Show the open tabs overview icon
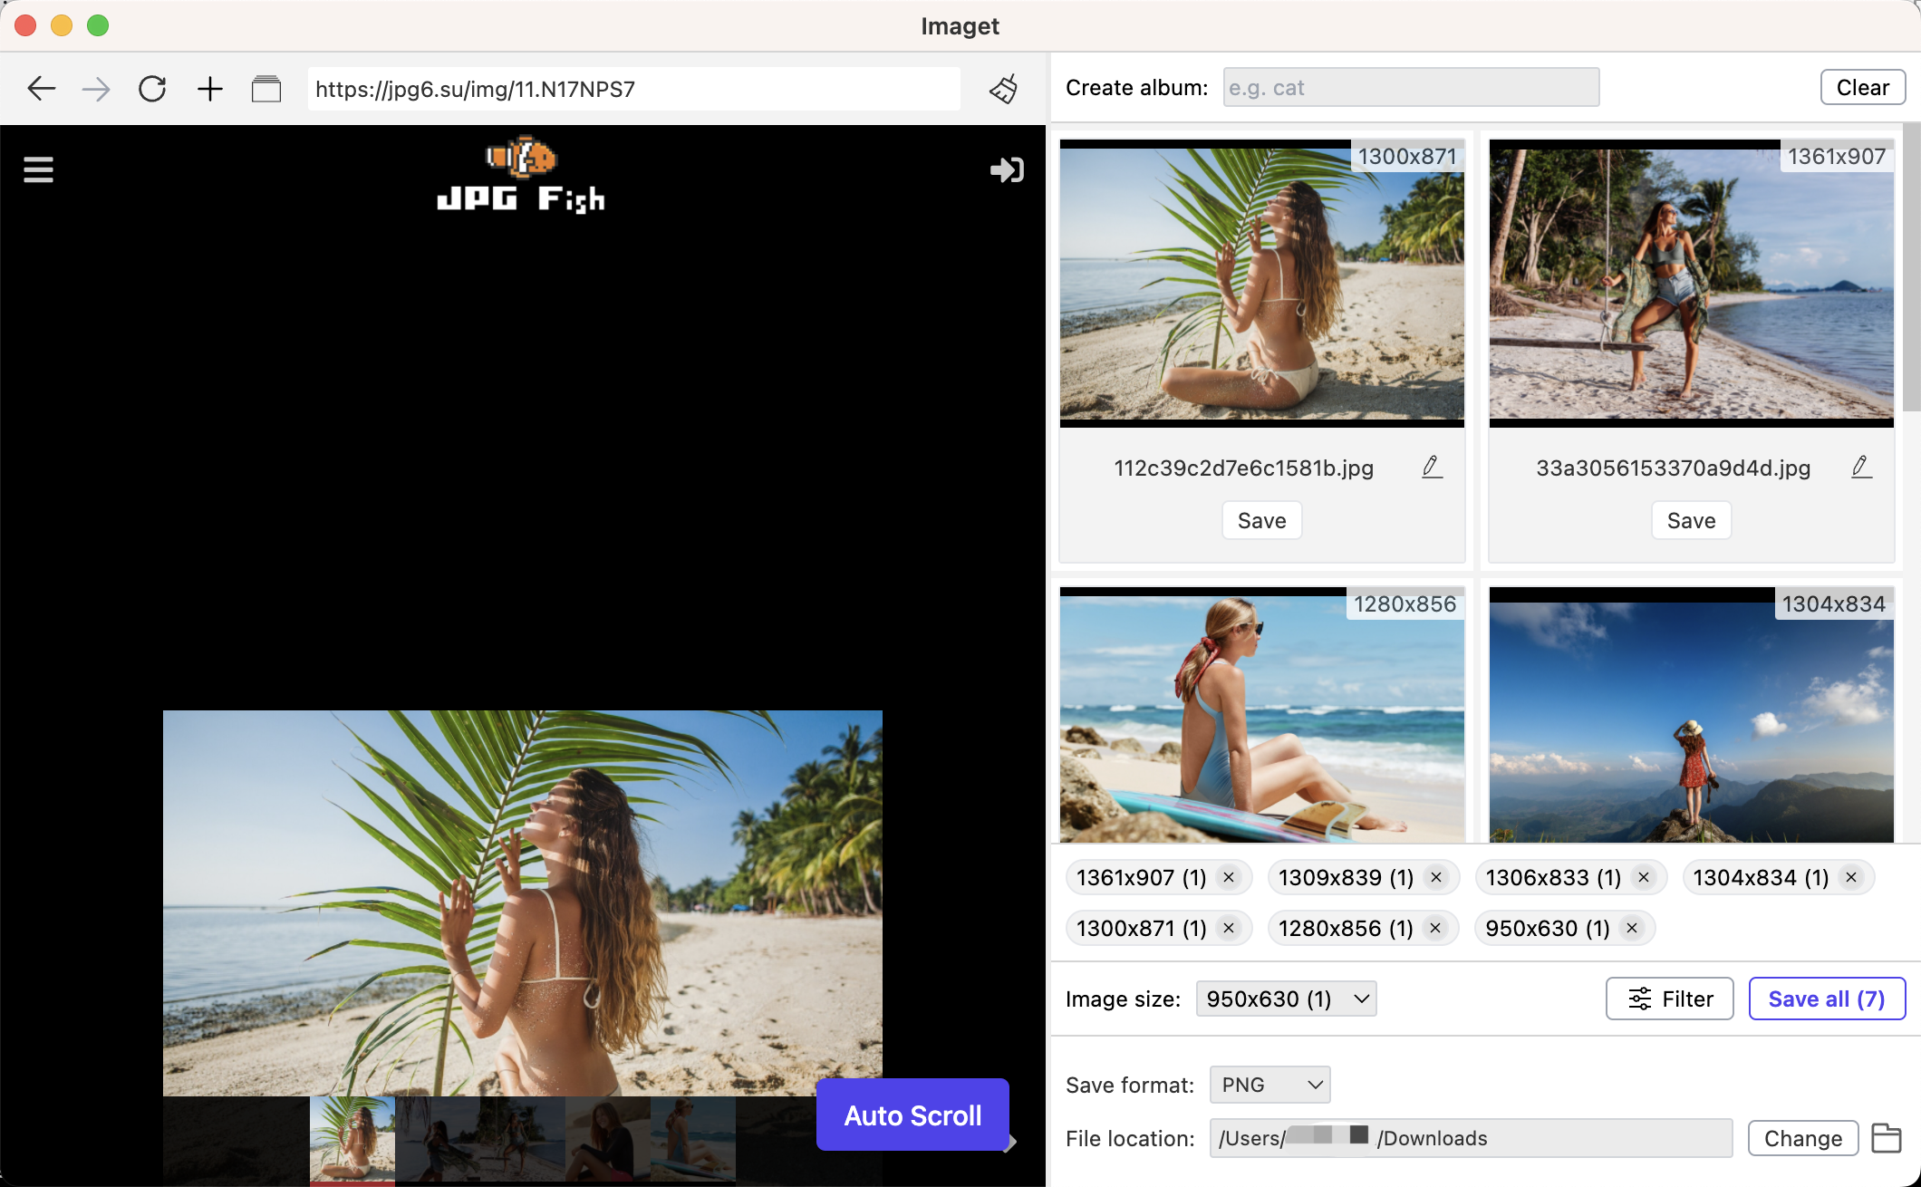Viewport: 1921px width, 1187px height. point(265,89)
